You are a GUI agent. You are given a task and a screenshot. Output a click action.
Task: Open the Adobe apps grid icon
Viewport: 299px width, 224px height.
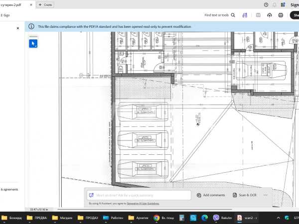pos(283,4)
